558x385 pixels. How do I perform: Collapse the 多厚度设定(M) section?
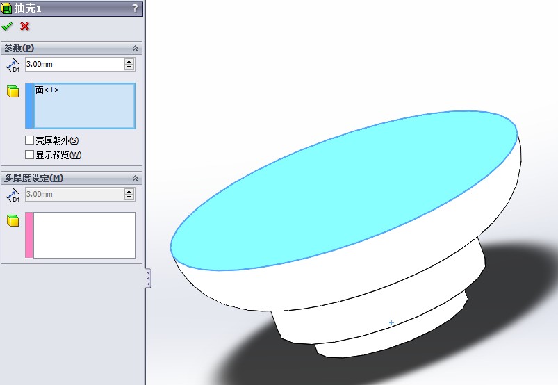pos(135,179)
